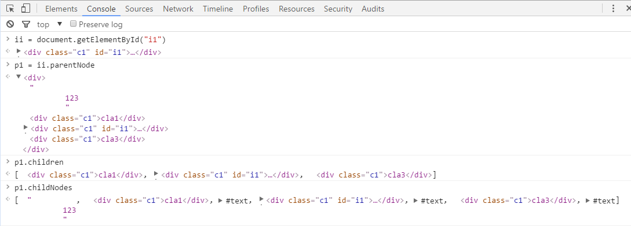Screen dimensions: 631x226
Task: Enable the Preserve log checkbox
Action: click(x=73, y=24)
